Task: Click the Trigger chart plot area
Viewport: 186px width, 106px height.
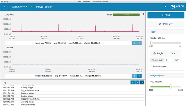Action: 76,60
